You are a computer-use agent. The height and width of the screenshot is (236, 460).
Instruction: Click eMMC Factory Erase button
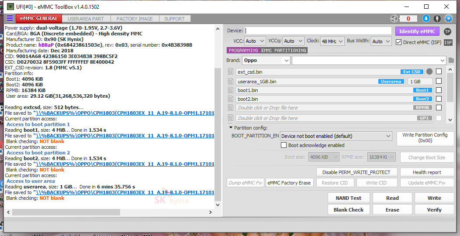[289, 183]
